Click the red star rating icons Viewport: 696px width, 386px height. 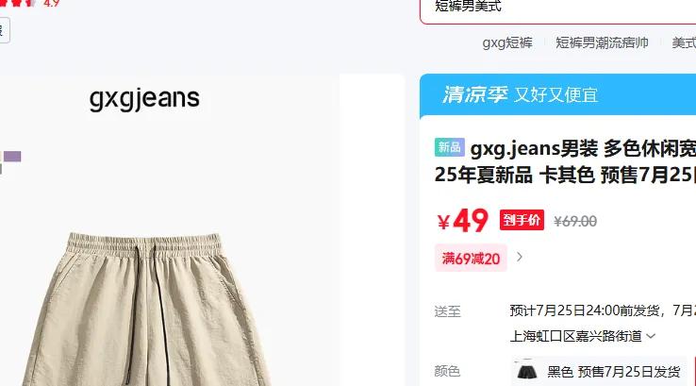[x=18, y=3]
